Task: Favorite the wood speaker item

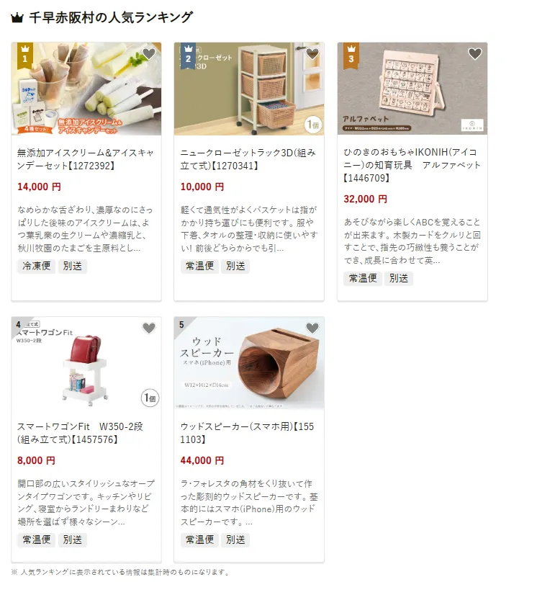Action: [312, 328]
